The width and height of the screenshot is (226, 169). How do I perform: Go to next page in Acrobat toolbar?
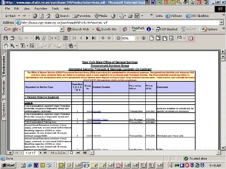click(x=87, y=38)
